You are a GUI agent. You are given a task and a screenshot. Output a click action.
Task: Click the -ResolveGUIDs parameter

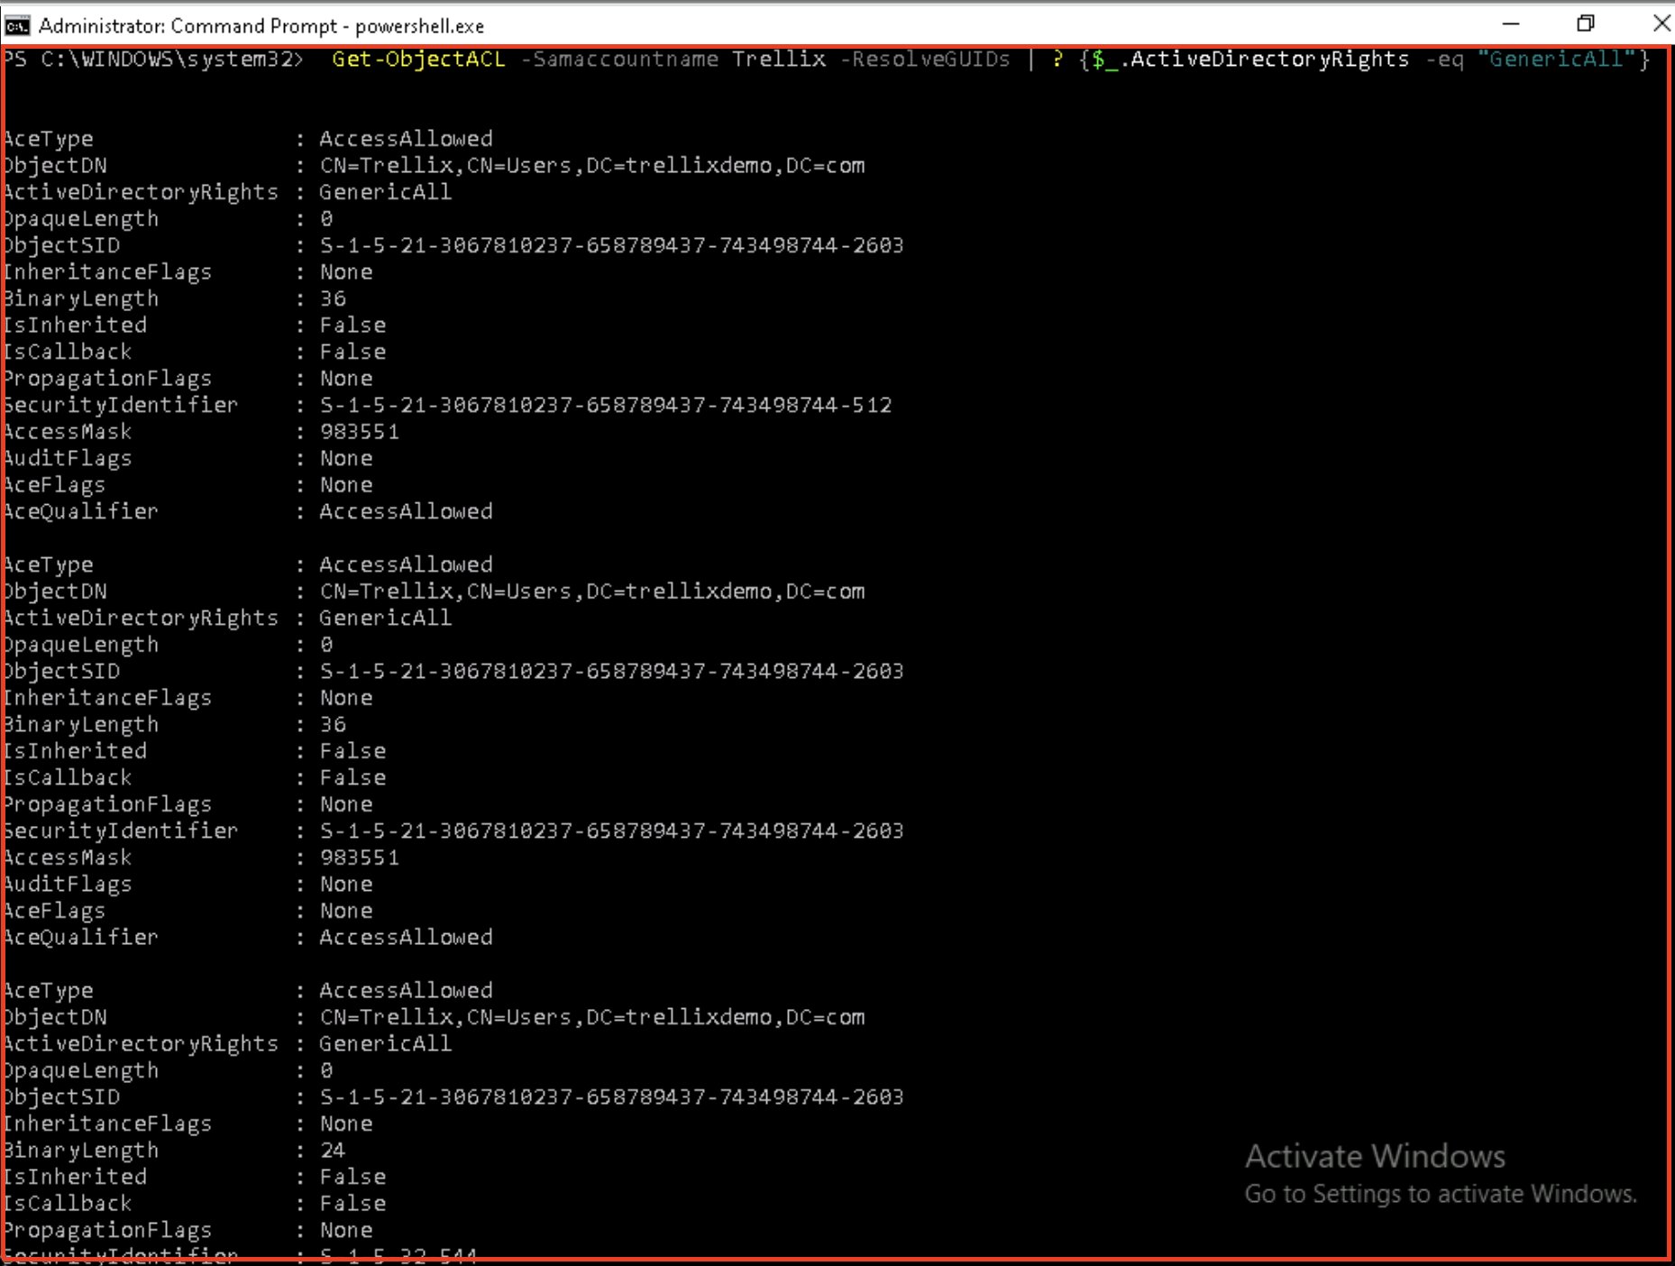pos(930,60)
